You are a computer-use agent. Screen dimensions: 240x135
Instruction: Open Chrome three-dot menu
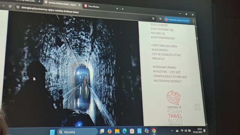pyautogui.click(x=193, y=21)
